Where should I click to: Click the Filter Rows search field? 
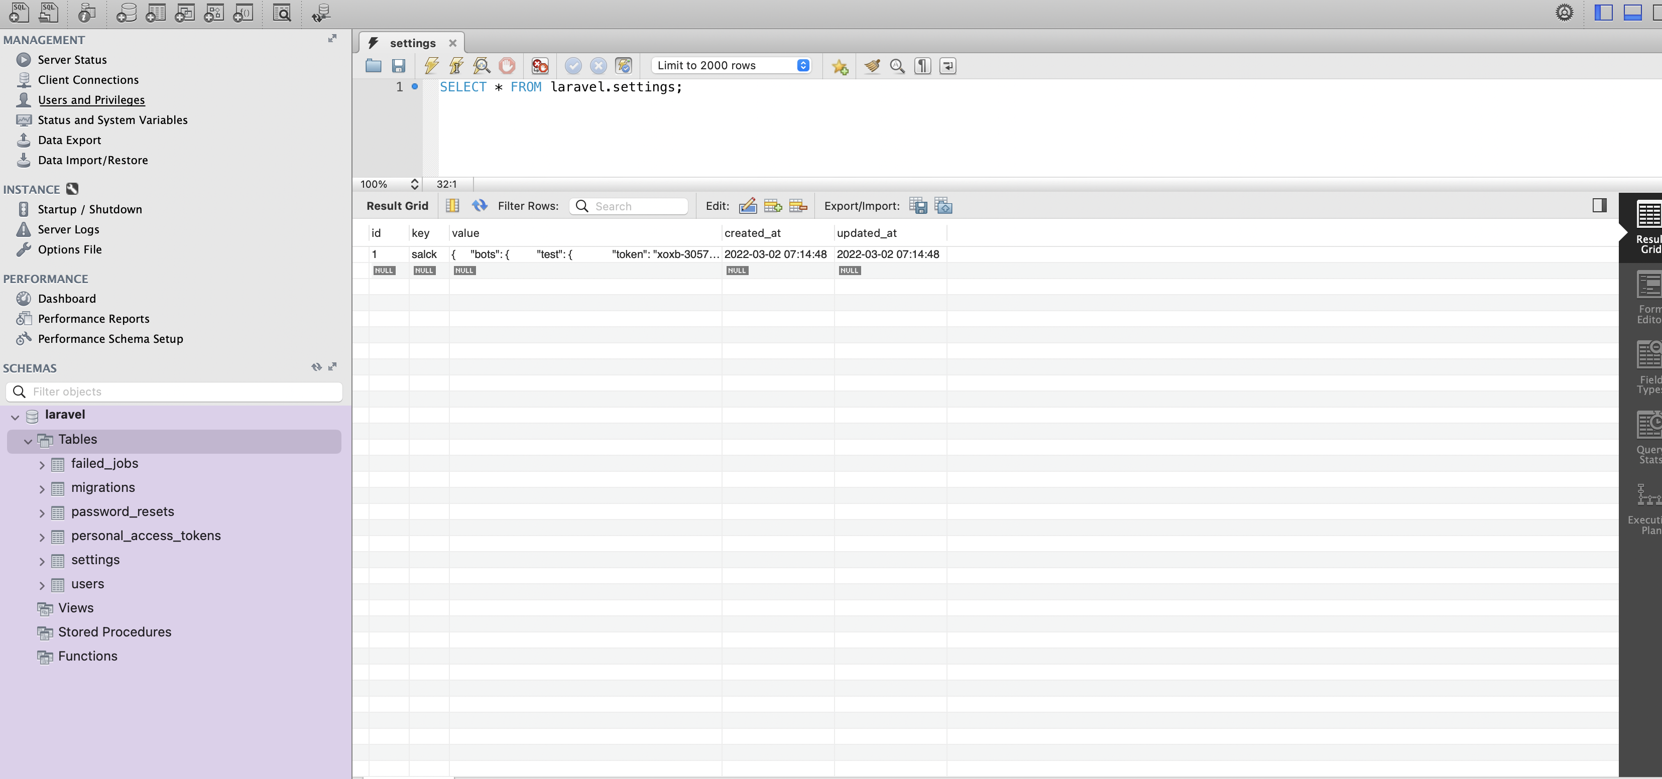coord(638,206)
